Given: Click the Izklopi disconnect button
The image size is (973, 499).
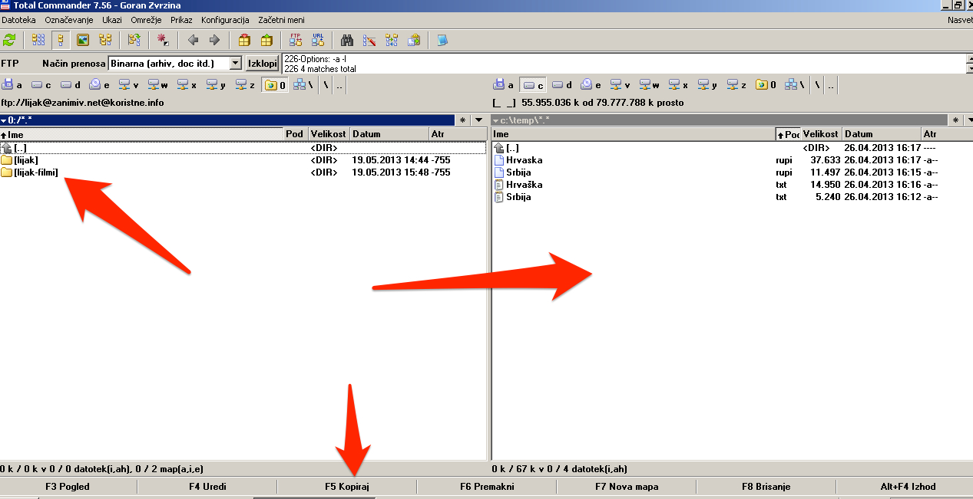Looking at the screenshot, I should tap(262, 64).
